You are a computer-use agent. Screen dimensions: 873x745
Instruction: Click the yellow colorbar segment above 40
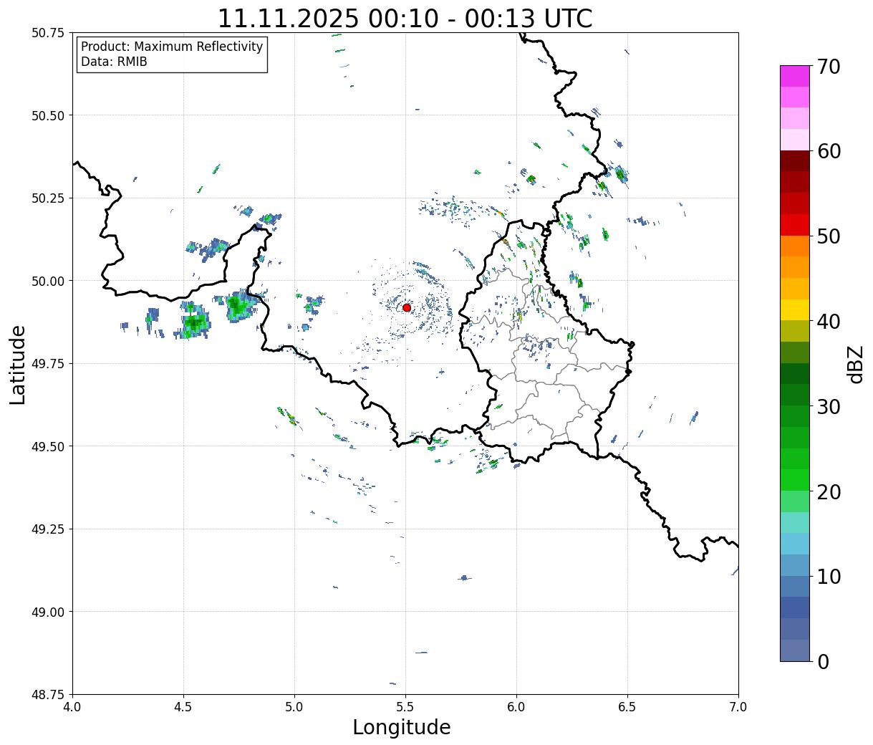tap(795, 310)
